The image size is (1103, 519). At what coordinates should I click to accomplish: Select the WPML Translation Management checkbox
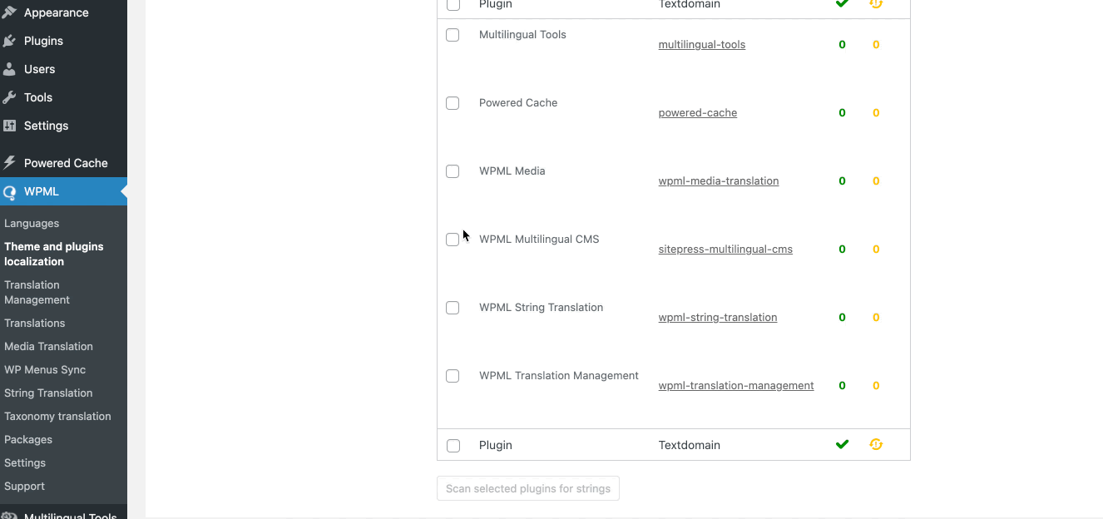[x=453, y=376]
